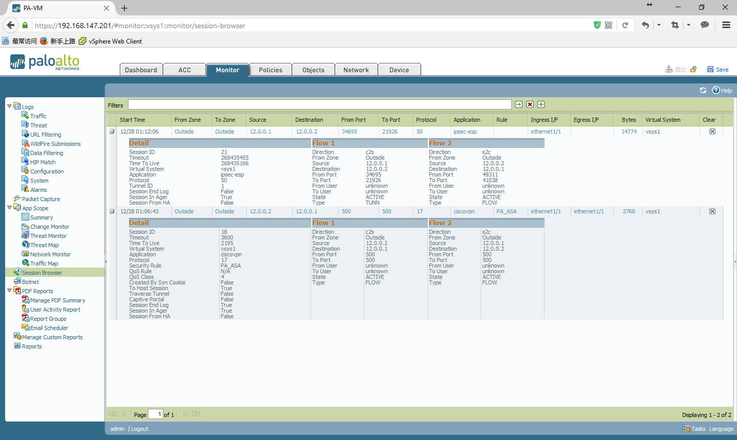Open Manage PDF Summary
This screenshot has height=440, width=737.
tap(57, 300)
